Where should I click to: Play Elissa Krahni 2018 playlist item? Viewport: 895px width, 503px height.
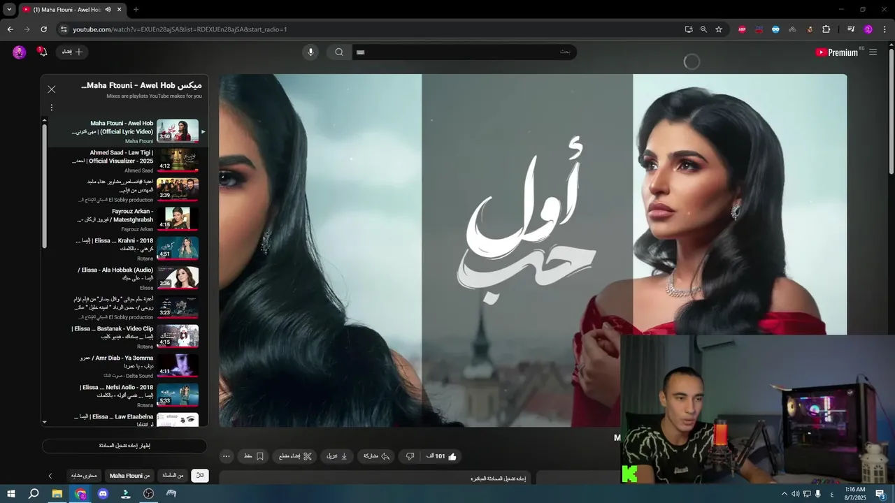(x=123, y=249)
